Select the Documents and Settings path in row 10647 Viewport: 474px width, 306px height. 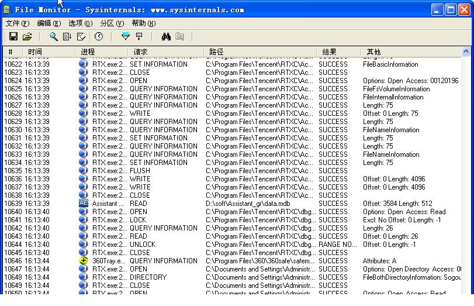click(260, 269)
